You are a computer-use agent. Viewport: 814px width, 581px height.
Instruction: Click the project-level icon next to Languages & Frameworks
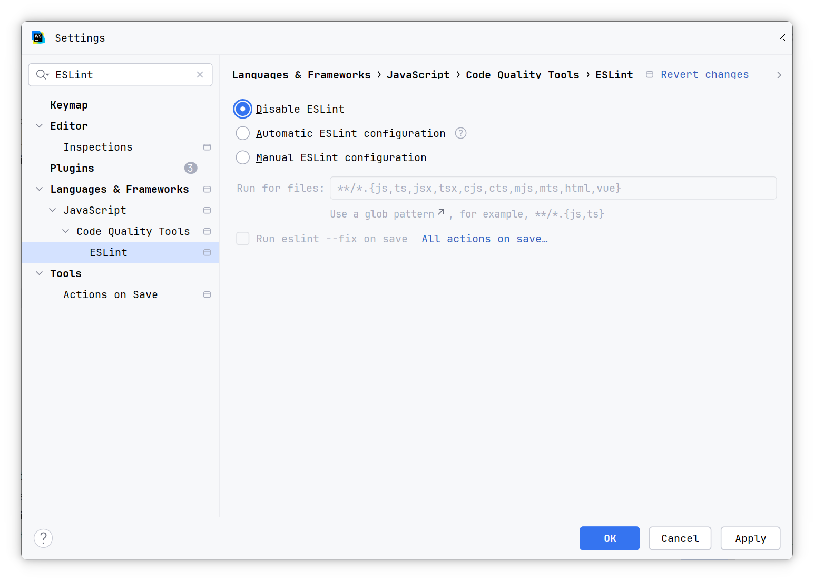click(207, 189)
